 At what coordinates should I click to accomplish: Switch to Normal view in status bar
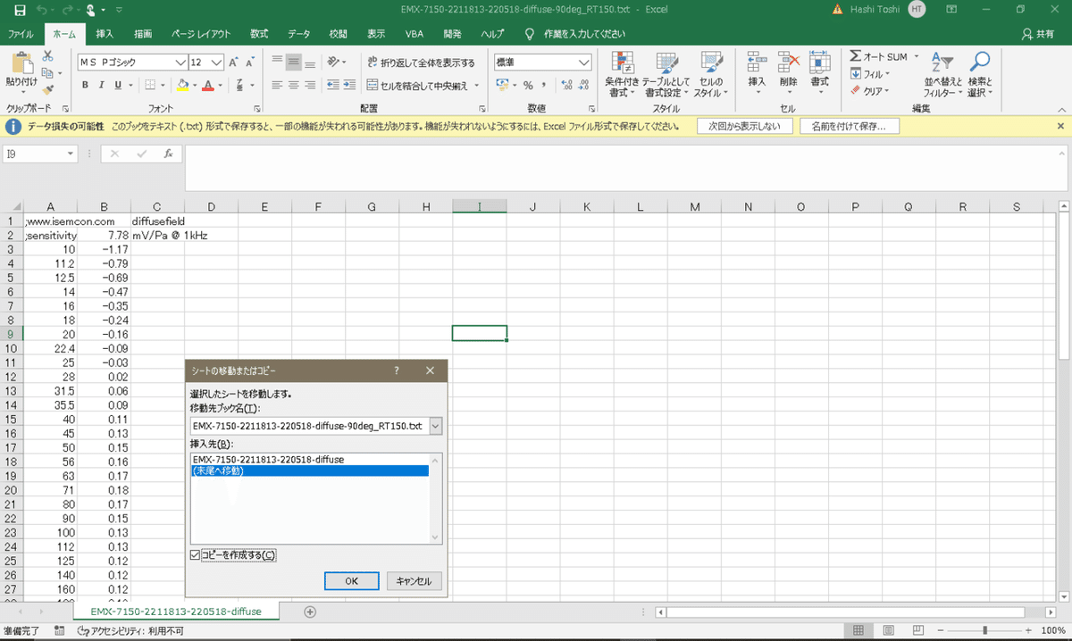point(858,630)
